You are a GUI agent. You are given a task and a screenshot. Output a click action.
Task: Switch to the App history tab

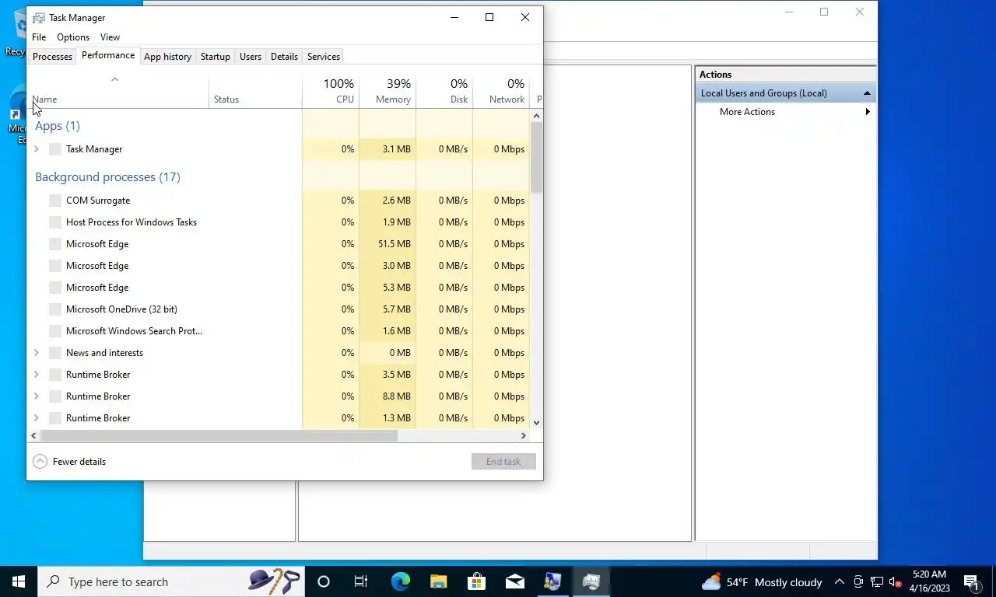[x=167, y=57]
